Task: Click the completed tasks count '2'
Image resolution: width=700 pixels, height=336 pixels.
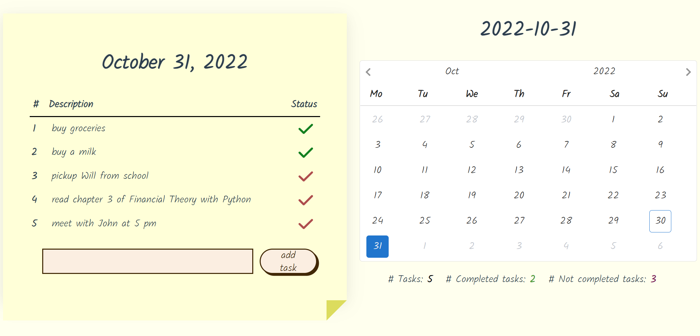Action: [x=533, y=279]
